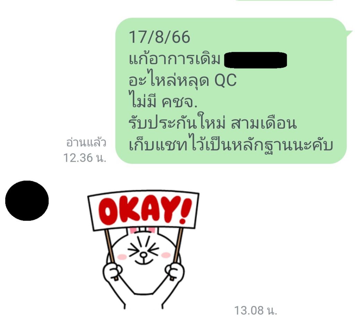This screenshot has height=331, width=355.
Task: Tap the line ไม่มี คชจ.
Action: (x=163, y=102)
